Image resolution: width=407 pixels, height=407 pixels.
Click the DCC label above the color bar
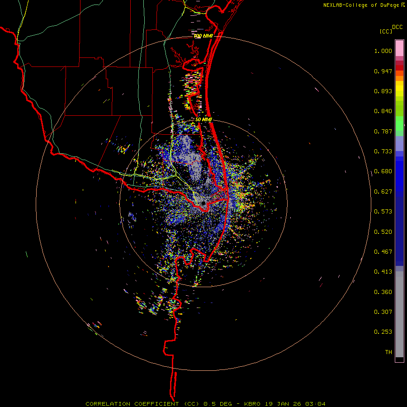[398, 27]
